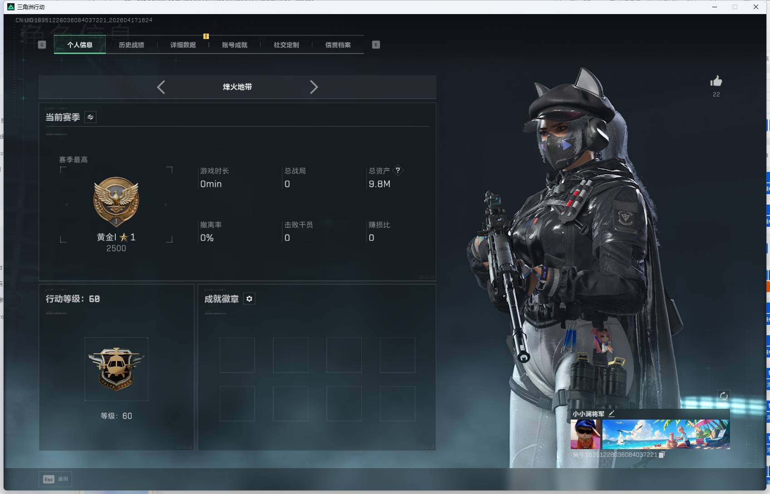770x494 pixels.
Task: Give a thumbs-up like to this profile
Action: tap(716, 82)
